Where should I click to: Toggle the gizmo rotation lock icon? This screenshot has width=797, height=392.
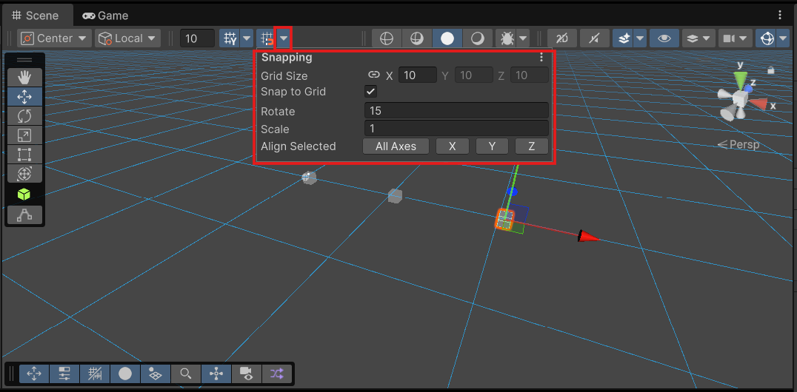click(770, 70)
